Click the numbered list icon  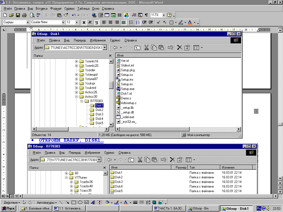pos(131,22)
